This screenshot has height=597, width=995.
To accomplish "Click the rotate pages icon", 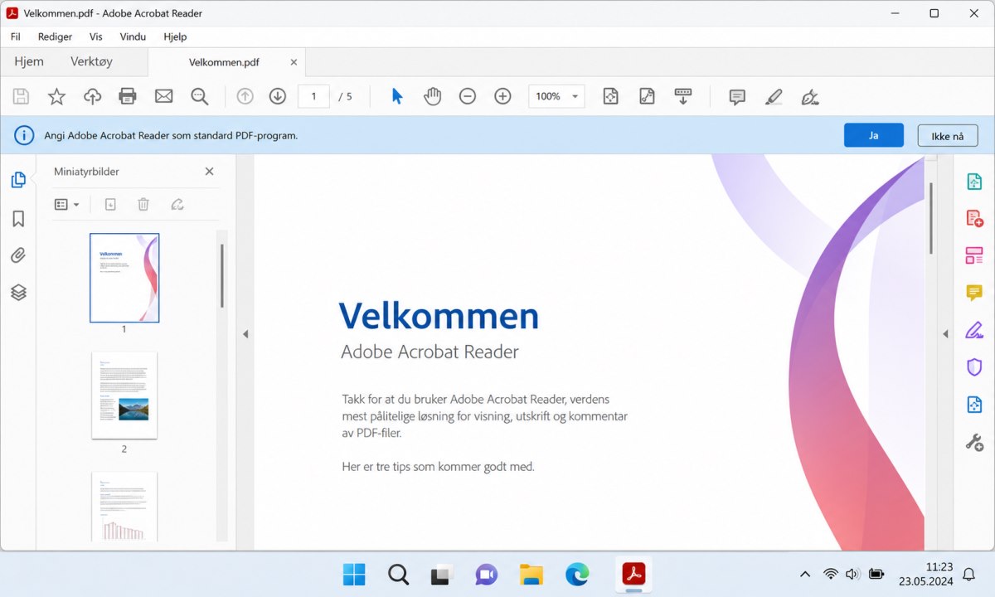I will click(x=177, y=204).
